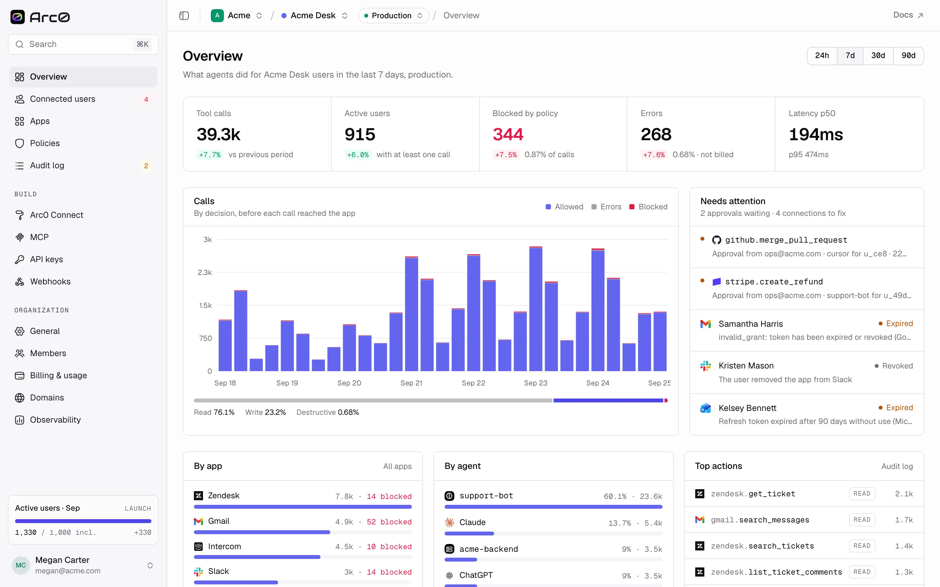Open the Docs link
940x587 pixels.
[908, 15]
